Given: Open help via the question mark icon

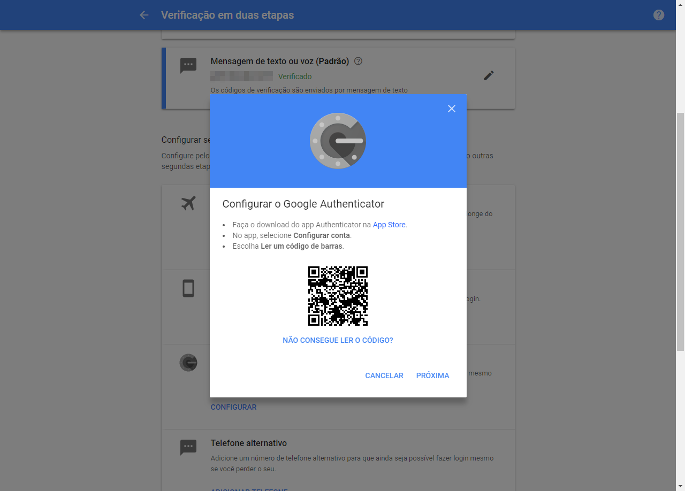Looking at the screenshot, I should point(659,15).
